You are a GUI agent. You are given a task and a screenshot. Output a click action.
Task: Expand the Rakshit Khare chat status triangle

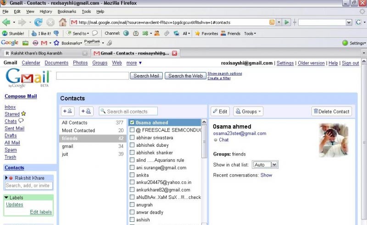point(6,178)
